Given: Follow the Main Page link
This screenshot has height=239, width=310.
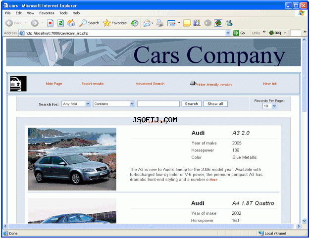Looking at the screenshot, I should click(54, 84).
